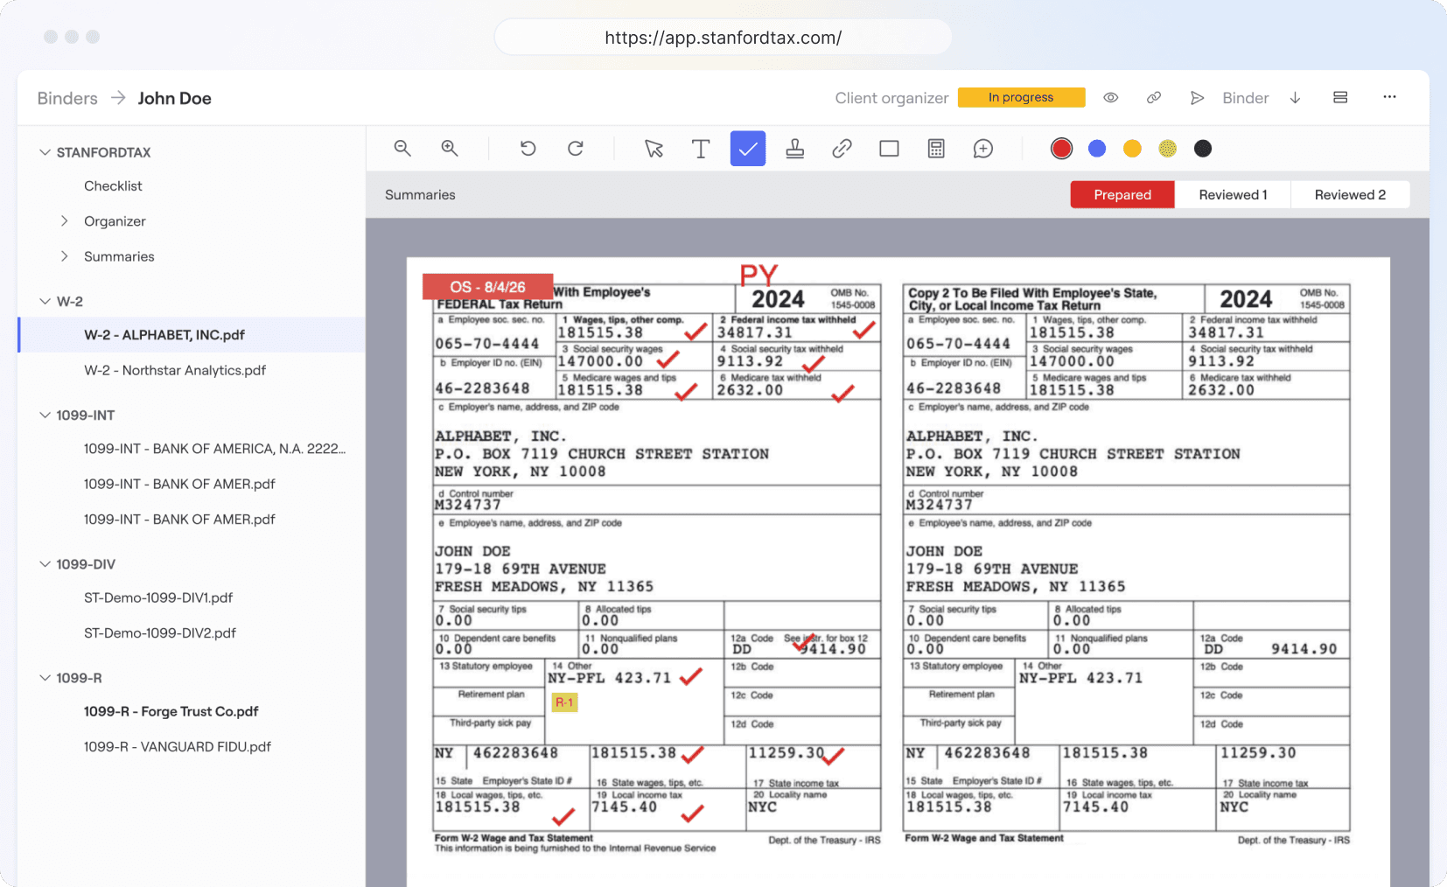Image resolution: width=1447 pixels, height=887 pixels.
Task: Mark the document as Prepared
Action: pyautogui.click(x=1122, y=195)
